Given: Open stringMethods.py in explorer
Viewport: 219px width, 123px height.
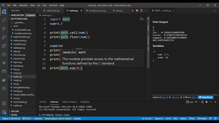Looking at the screenshot, I should (x=22, y=87).
